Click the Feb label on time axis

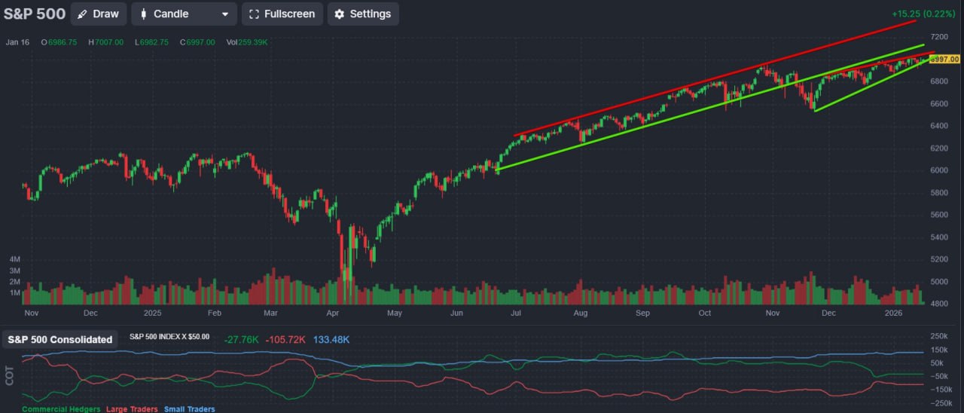(214, 312)
